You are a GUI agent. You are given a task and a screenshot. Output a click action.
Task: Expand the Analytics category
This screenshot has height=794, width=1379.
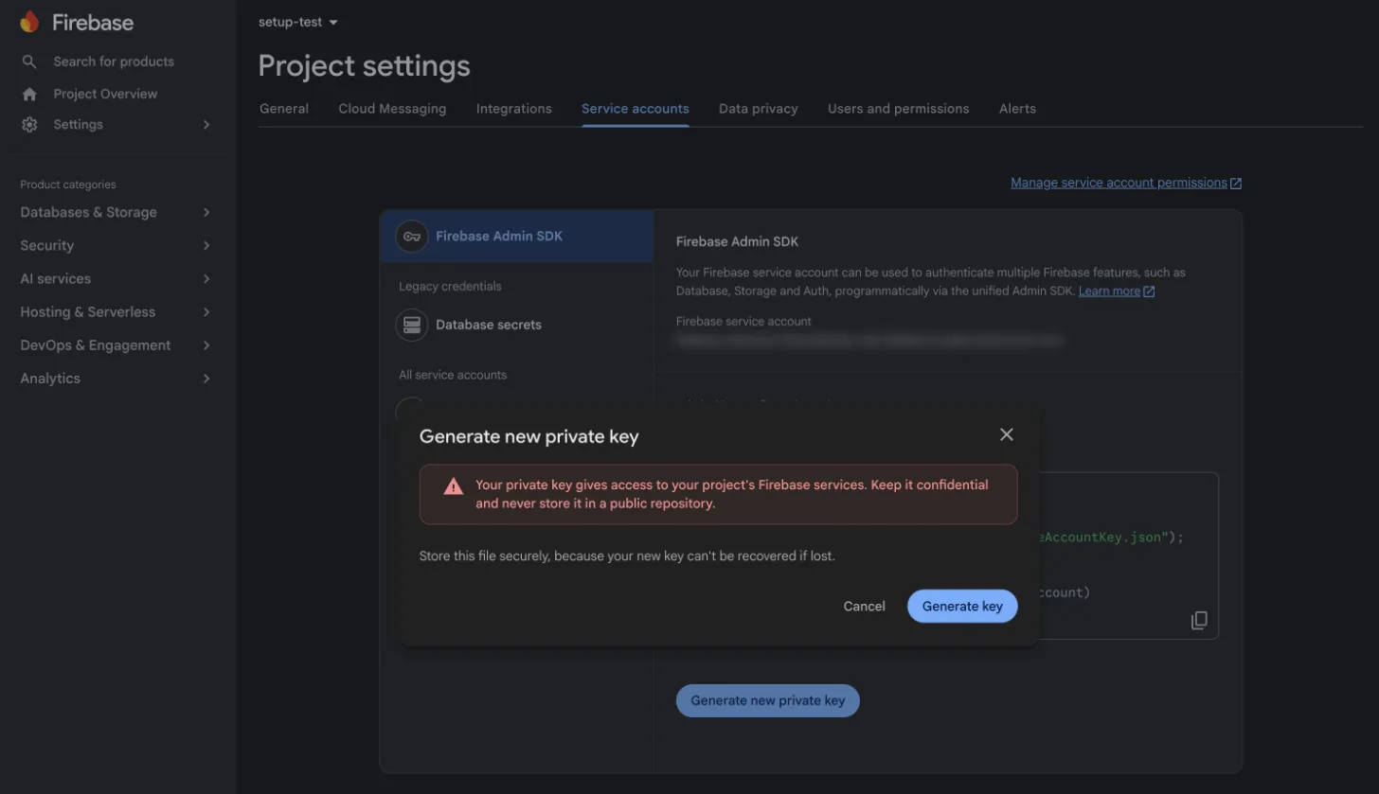(206, 379)
